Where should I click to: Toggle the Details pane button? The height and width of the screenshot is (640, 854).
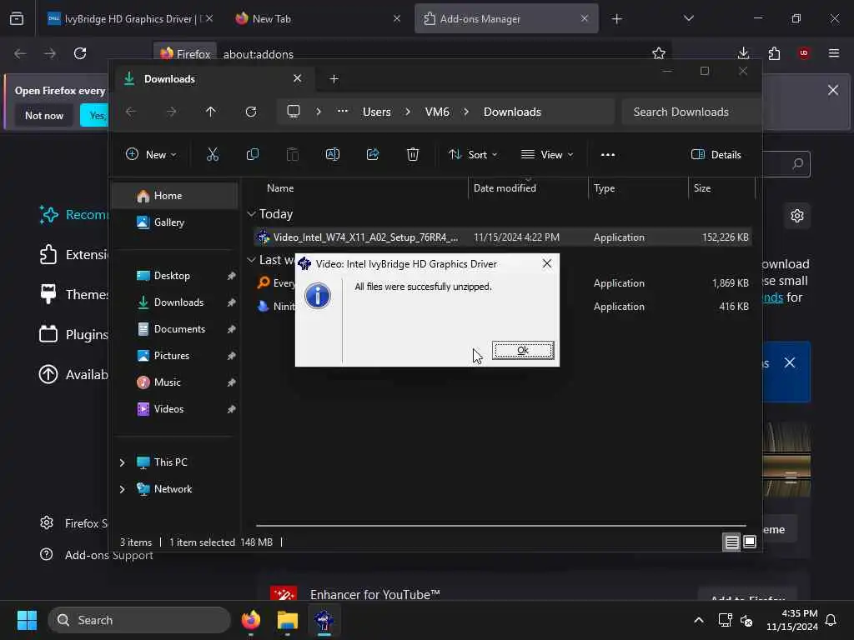pos(716,154)
